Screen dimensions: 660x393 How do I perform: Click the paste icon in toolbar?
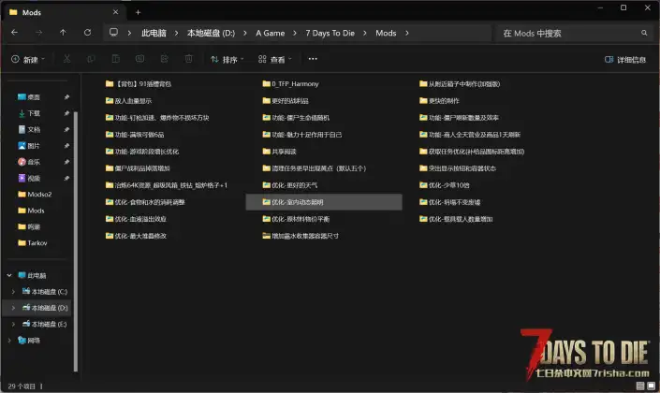point(115,59)
